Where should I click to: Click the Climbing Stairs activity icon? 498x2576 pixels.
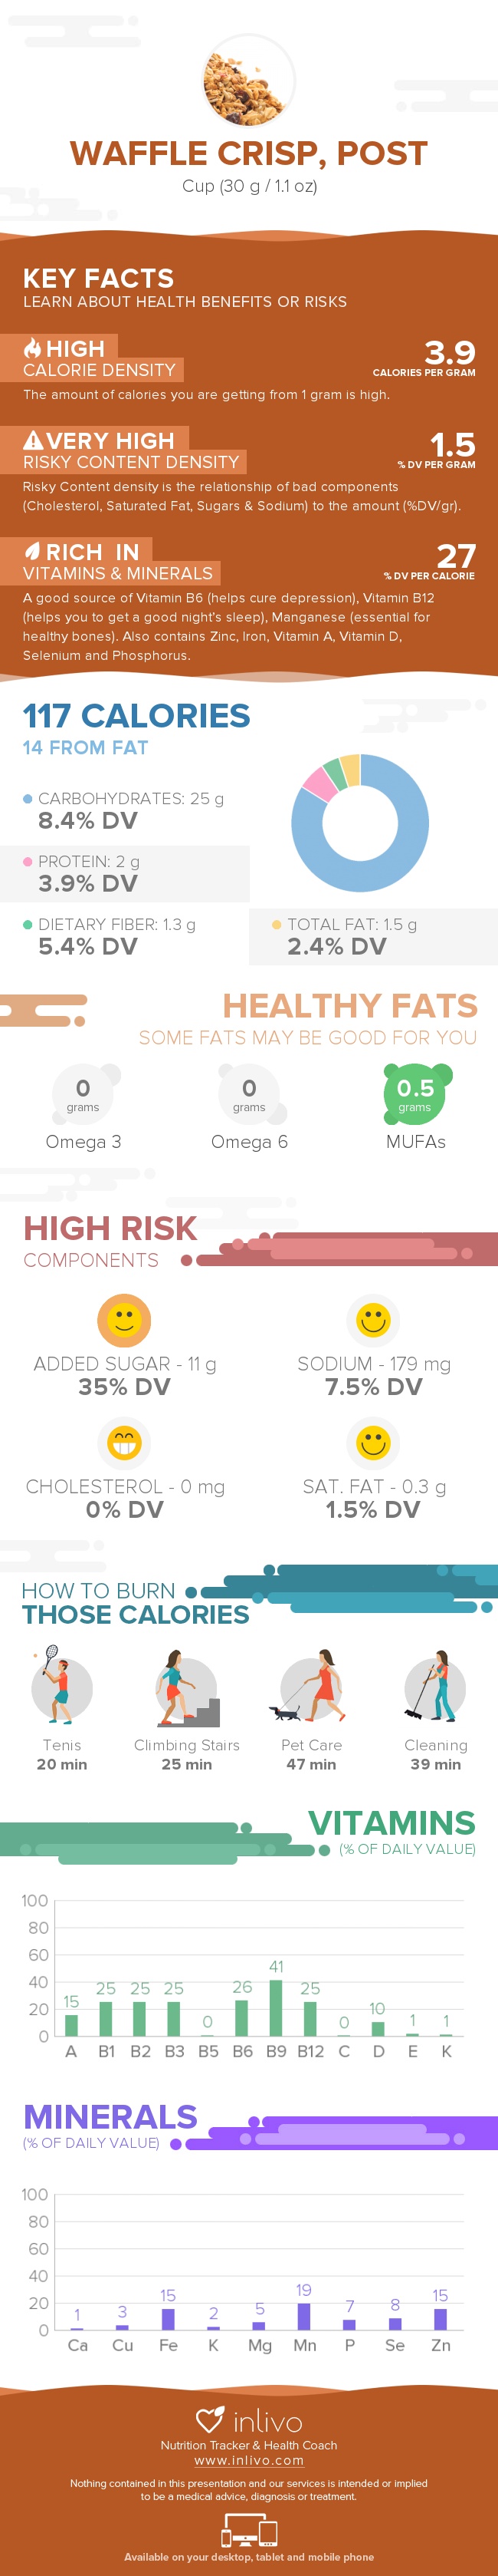tap(187, 1689)
